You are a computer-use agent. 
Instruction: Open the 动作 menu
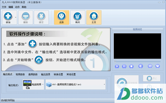pyautogui.click(x=17, y=7)
